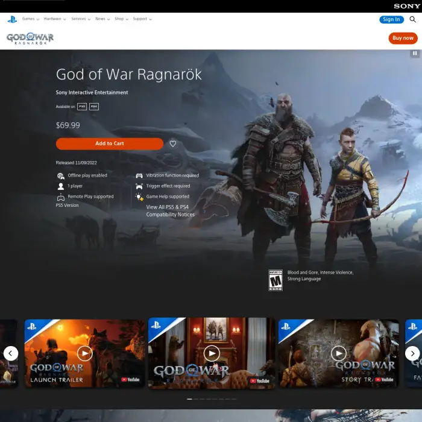Add game to wishlist with heart icon
The height and width of the screenshot is (422, 422).
(x=173, y=143)
